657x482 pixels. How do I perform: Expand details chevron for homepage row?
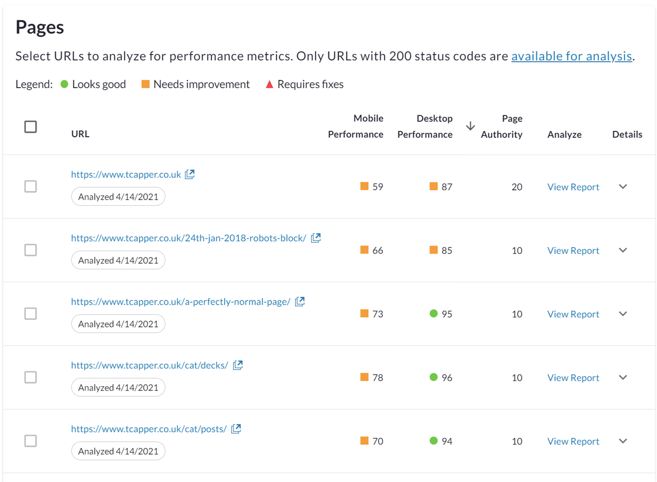point(623,187)
